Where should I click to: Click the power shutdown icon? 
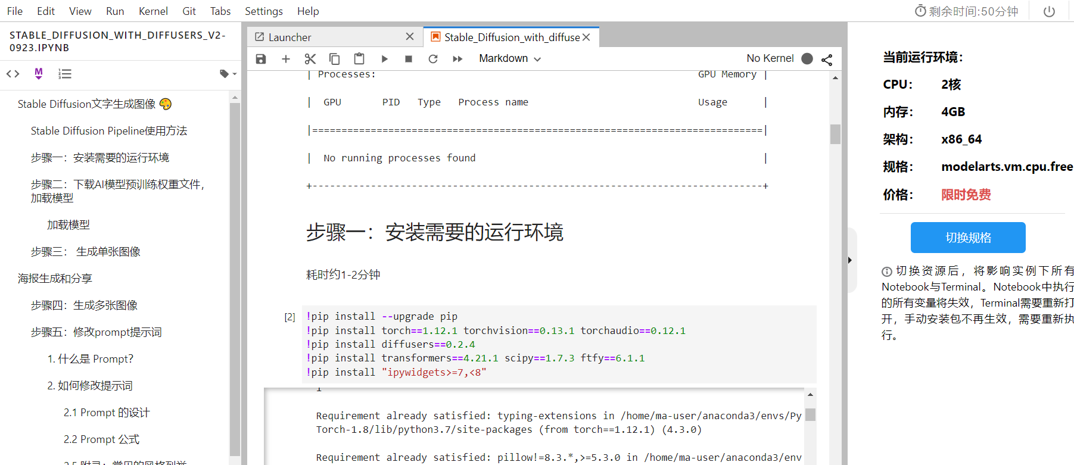pos(1050,11)
